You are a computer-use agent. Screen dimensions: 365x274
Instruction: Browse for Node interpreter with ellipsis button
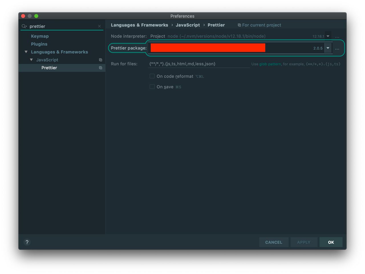click(x=337, y=36)
